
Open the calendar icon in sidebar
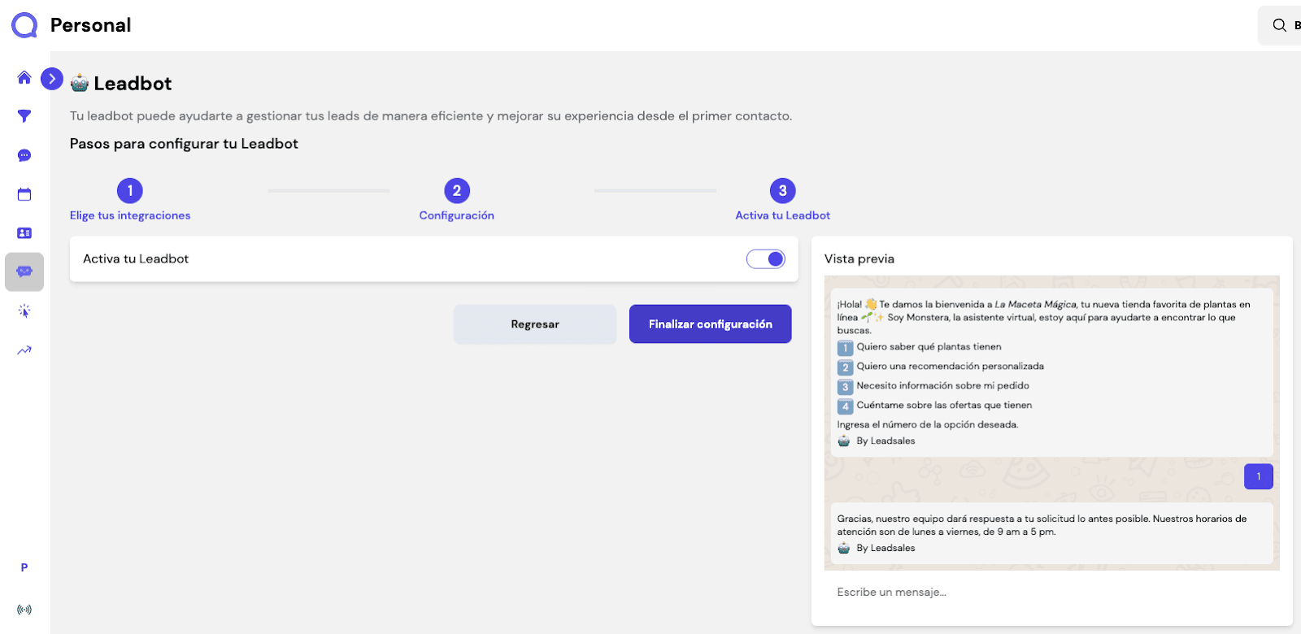click(24, 194)
